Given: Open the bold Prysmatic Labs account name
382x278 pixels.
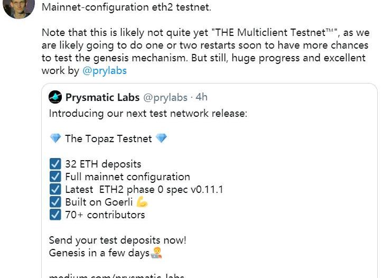Looking at the screenshot, I should 103,97.
